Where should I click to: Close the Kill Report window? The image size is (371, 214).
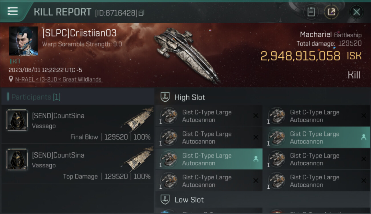(x=356, y=12)
